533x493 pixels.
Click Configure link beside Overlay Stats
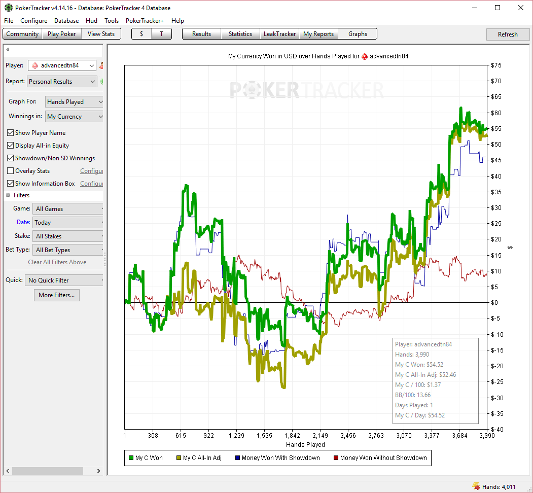pos(91,171)
